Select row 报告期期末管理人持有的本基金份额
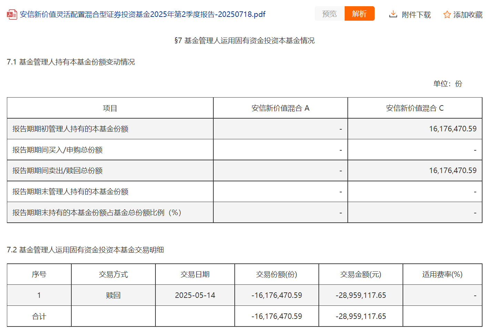Screen dimensions: 487x332 coord(244,191)
